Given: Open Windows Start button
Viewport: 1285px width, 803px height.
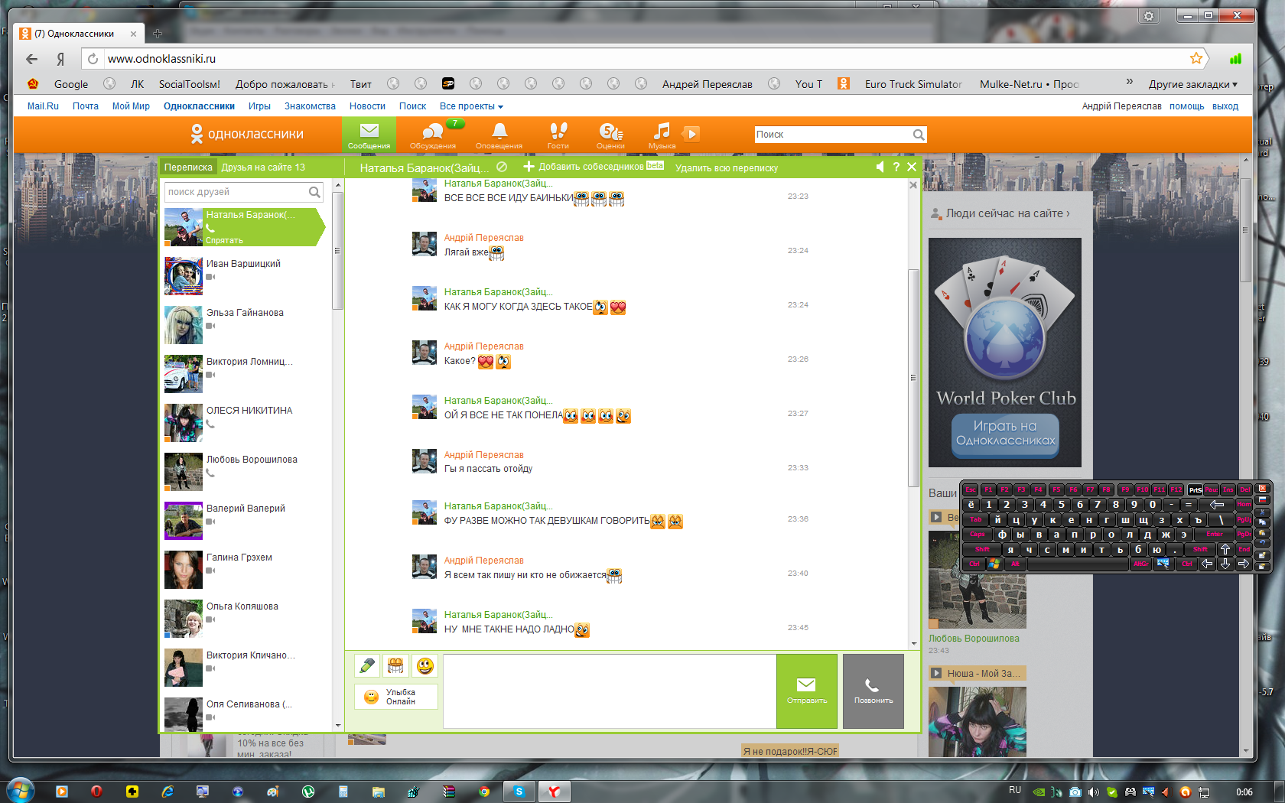Looking at the screenshot, I should coord(20,790).
